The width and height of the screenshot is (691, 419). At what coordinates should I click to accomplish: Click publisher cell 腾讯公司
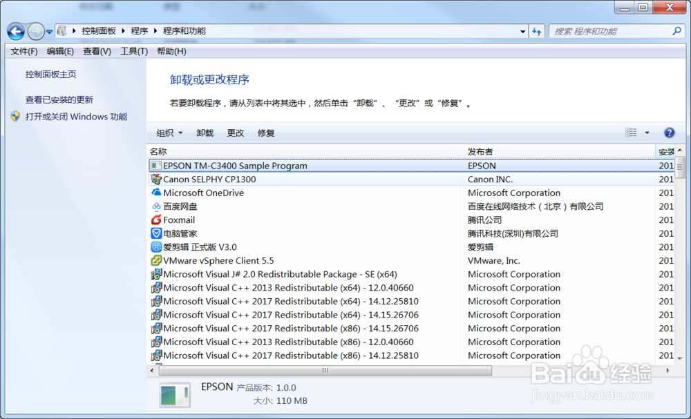click(485, 220)
